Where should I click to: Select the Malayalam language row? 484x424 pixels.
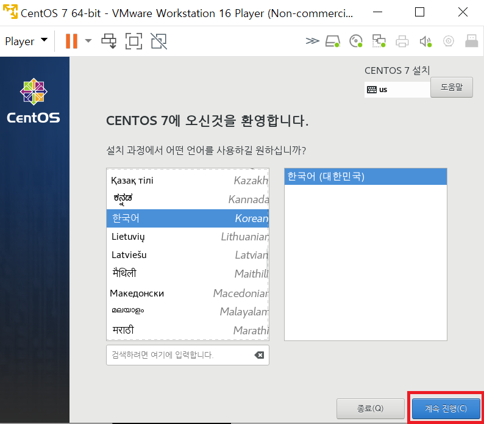tap(188, 311)
